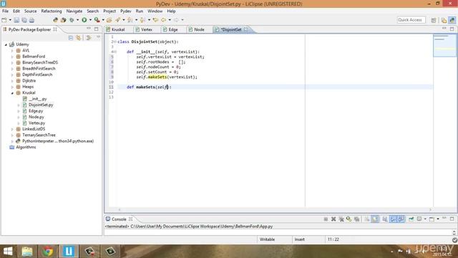The height and width of the screenshot is (258, 458).
Task: Maximize the Package Explorer view
Action: [96, 29]
